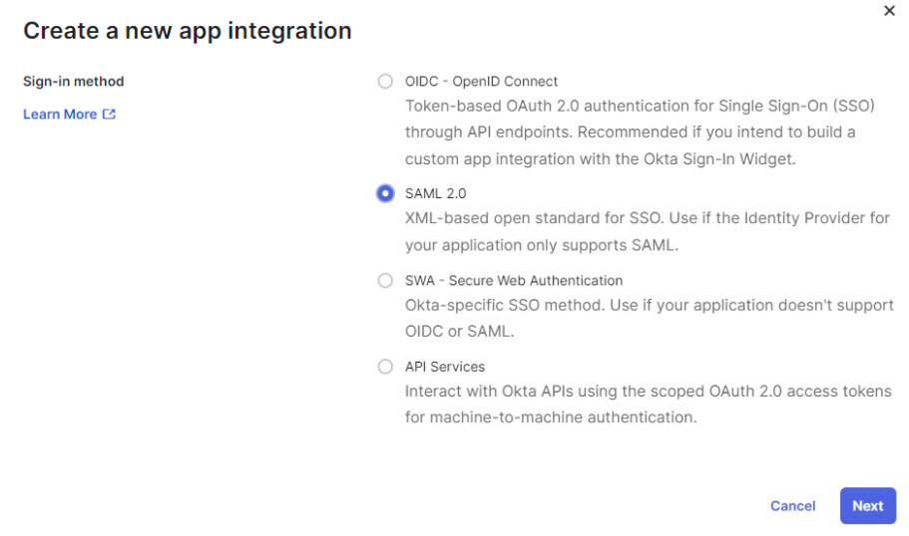Viewport: 909px width, 536px height.
Task: Click the "OIDC - OpenID Connect" option label
Action: point(481,82)
